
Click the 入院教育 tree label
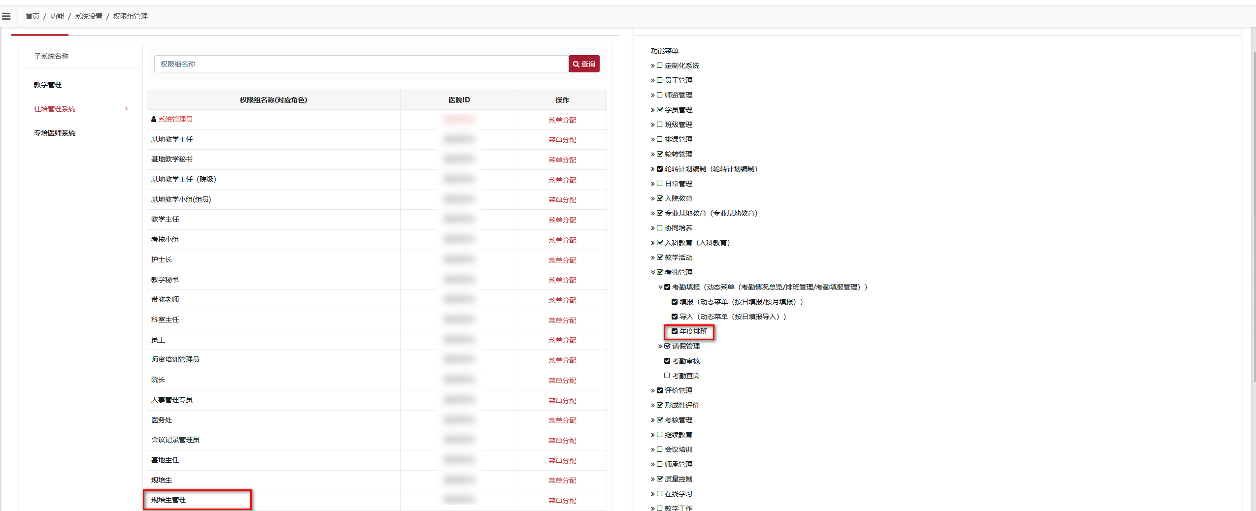tap(679, 198)
